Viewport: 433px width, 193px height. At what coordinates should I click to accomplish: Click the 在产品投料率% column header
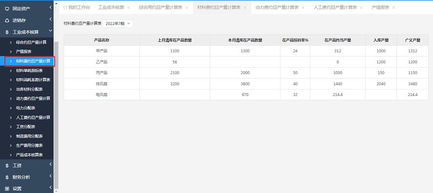click(x=295, y=40)
